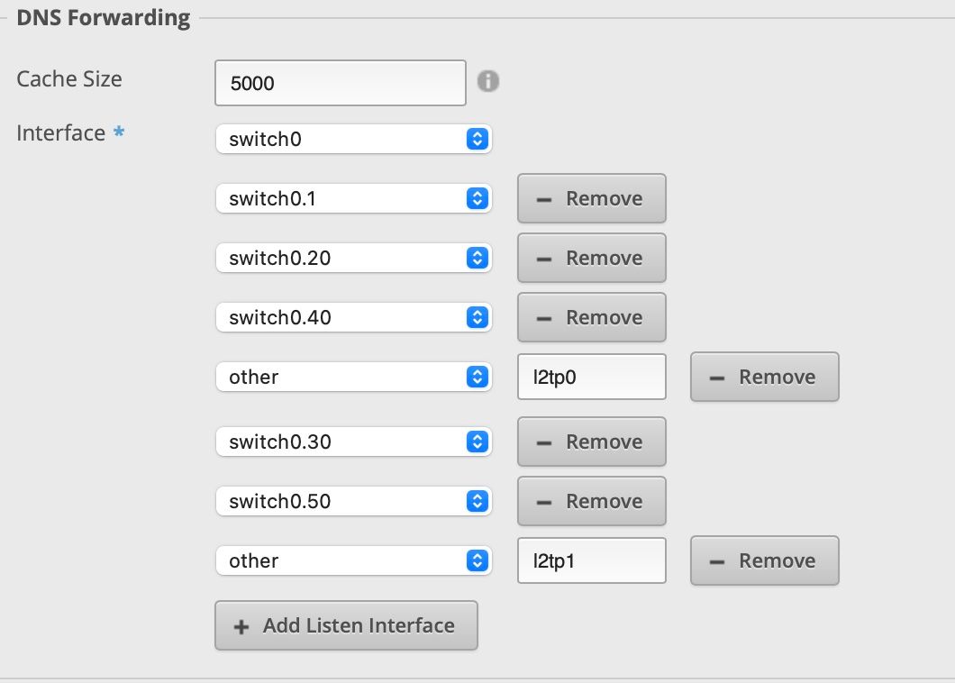This screenshot has width=955, height=683.
Task: Click Add Listen Interface button
Action: [x=346, y=625]
